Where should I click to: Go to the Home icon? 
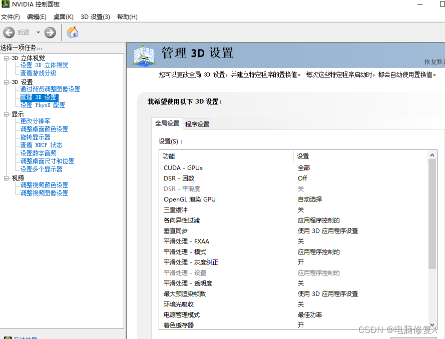[x=73, y=32]
